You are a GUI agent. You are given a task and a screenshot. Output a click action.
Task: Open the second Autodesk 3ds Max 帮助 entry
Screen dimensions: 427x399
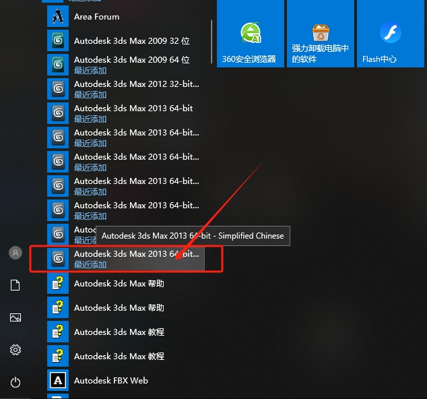point(119,307)
